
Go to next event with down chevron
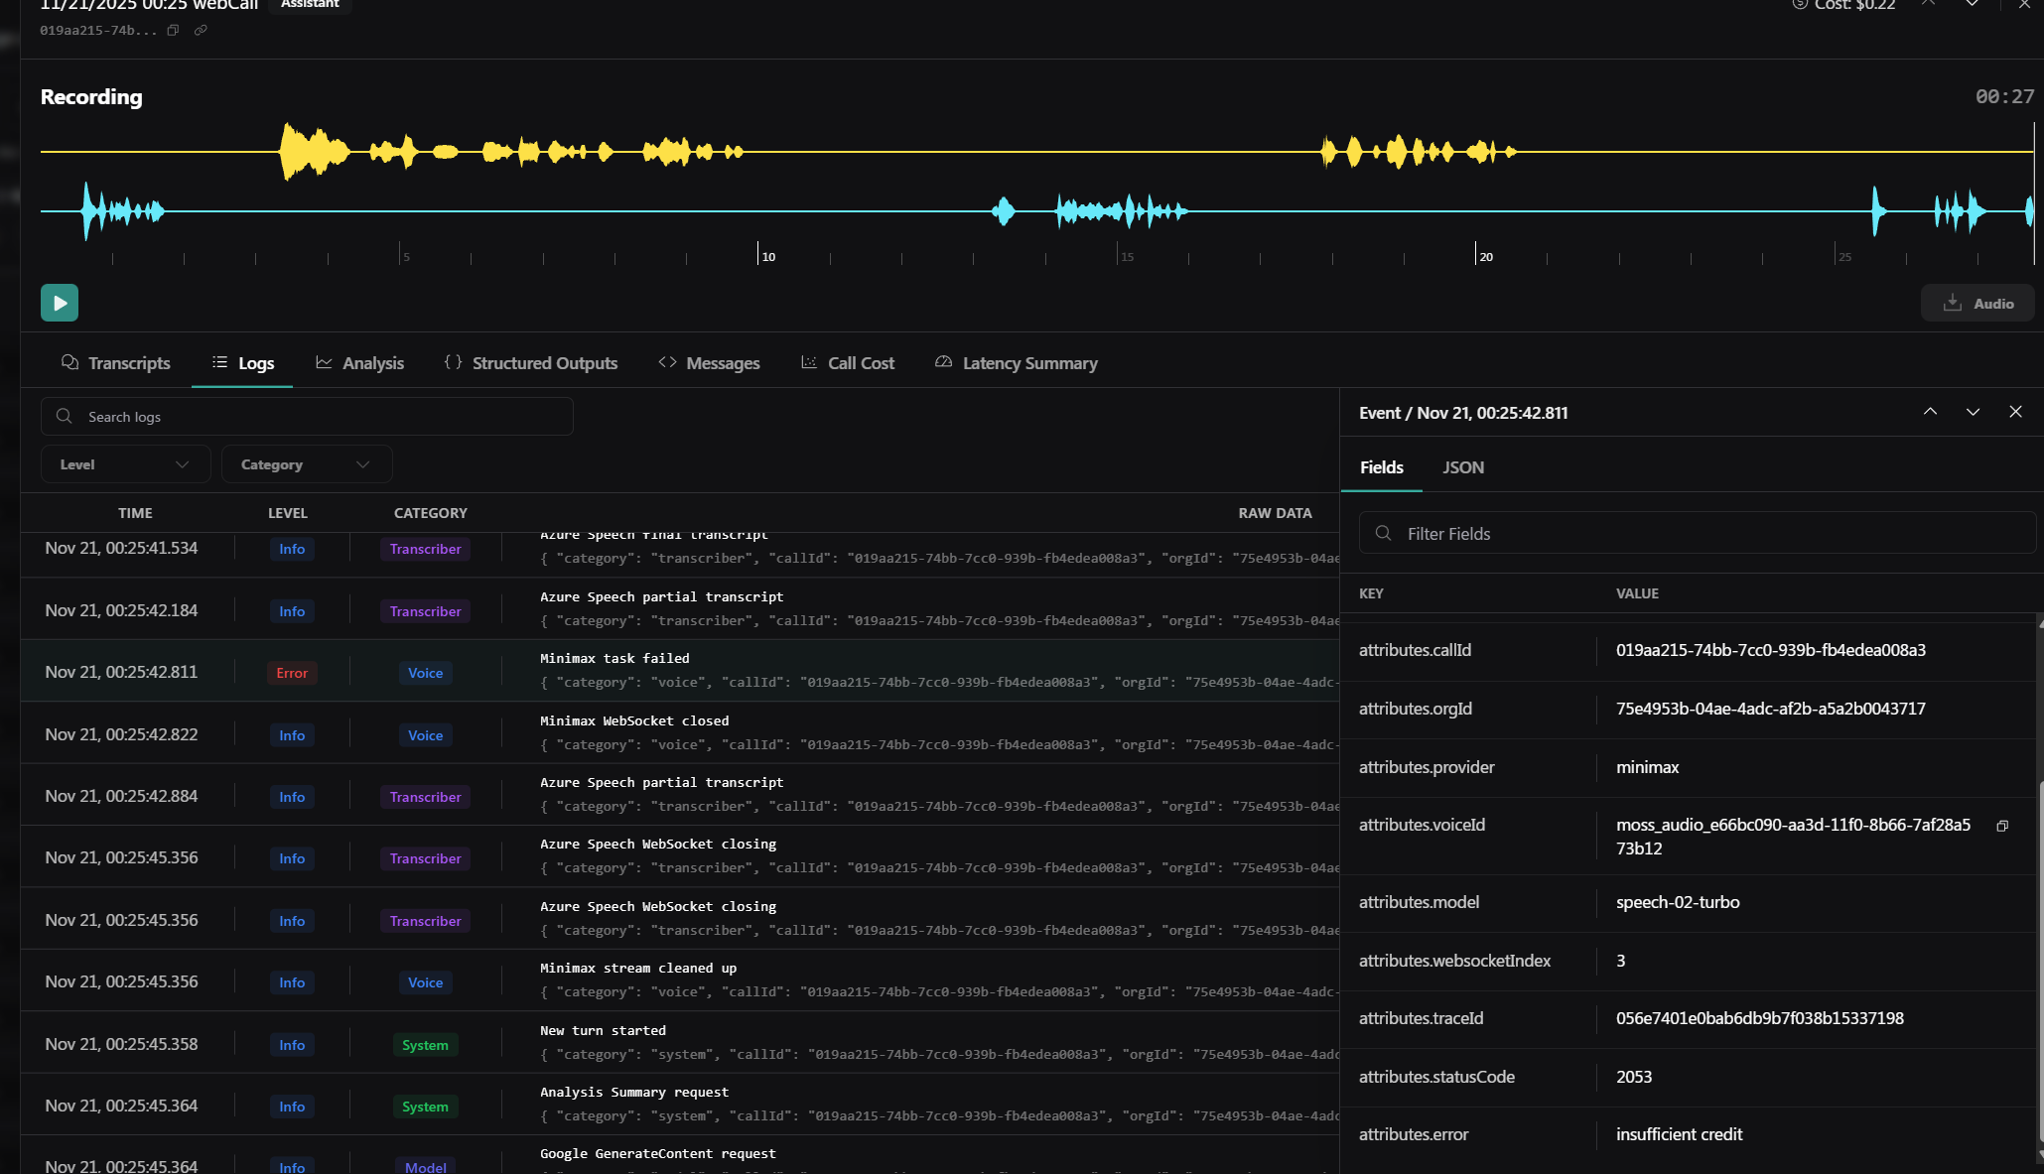pos(1973,412)
